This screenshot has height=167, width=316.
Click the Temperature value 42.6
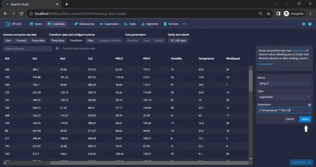tap(201, 69)
